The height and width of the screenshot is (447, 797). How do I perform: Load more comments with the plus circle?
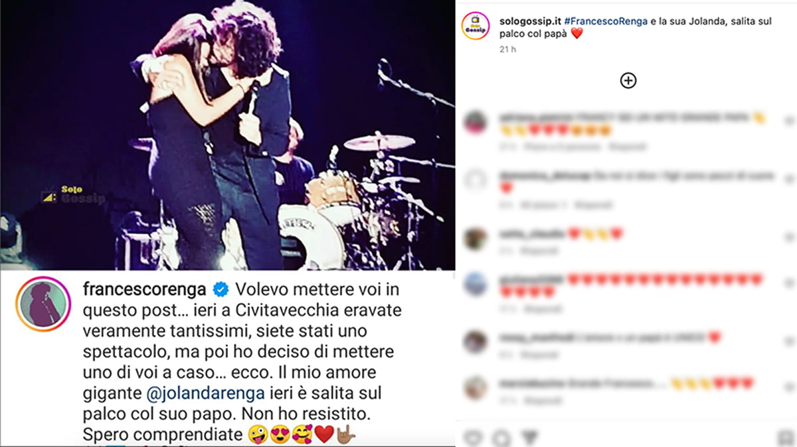point(628,80)
